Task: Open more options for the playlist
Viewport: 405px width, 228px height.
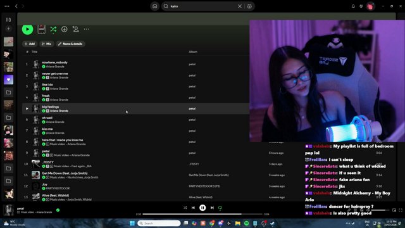Action: [x=87, y=29]
